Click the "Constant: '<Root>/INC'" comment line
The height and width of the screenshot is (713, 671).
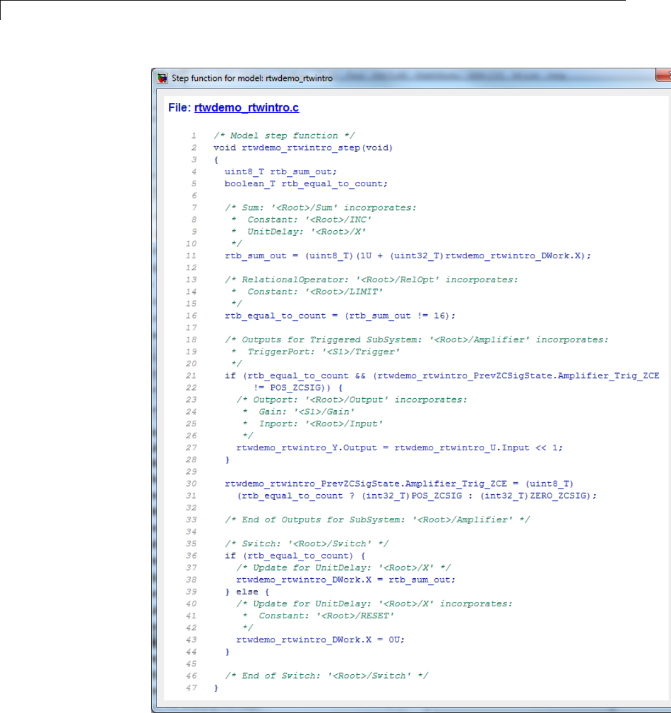[x=301, y=219]
